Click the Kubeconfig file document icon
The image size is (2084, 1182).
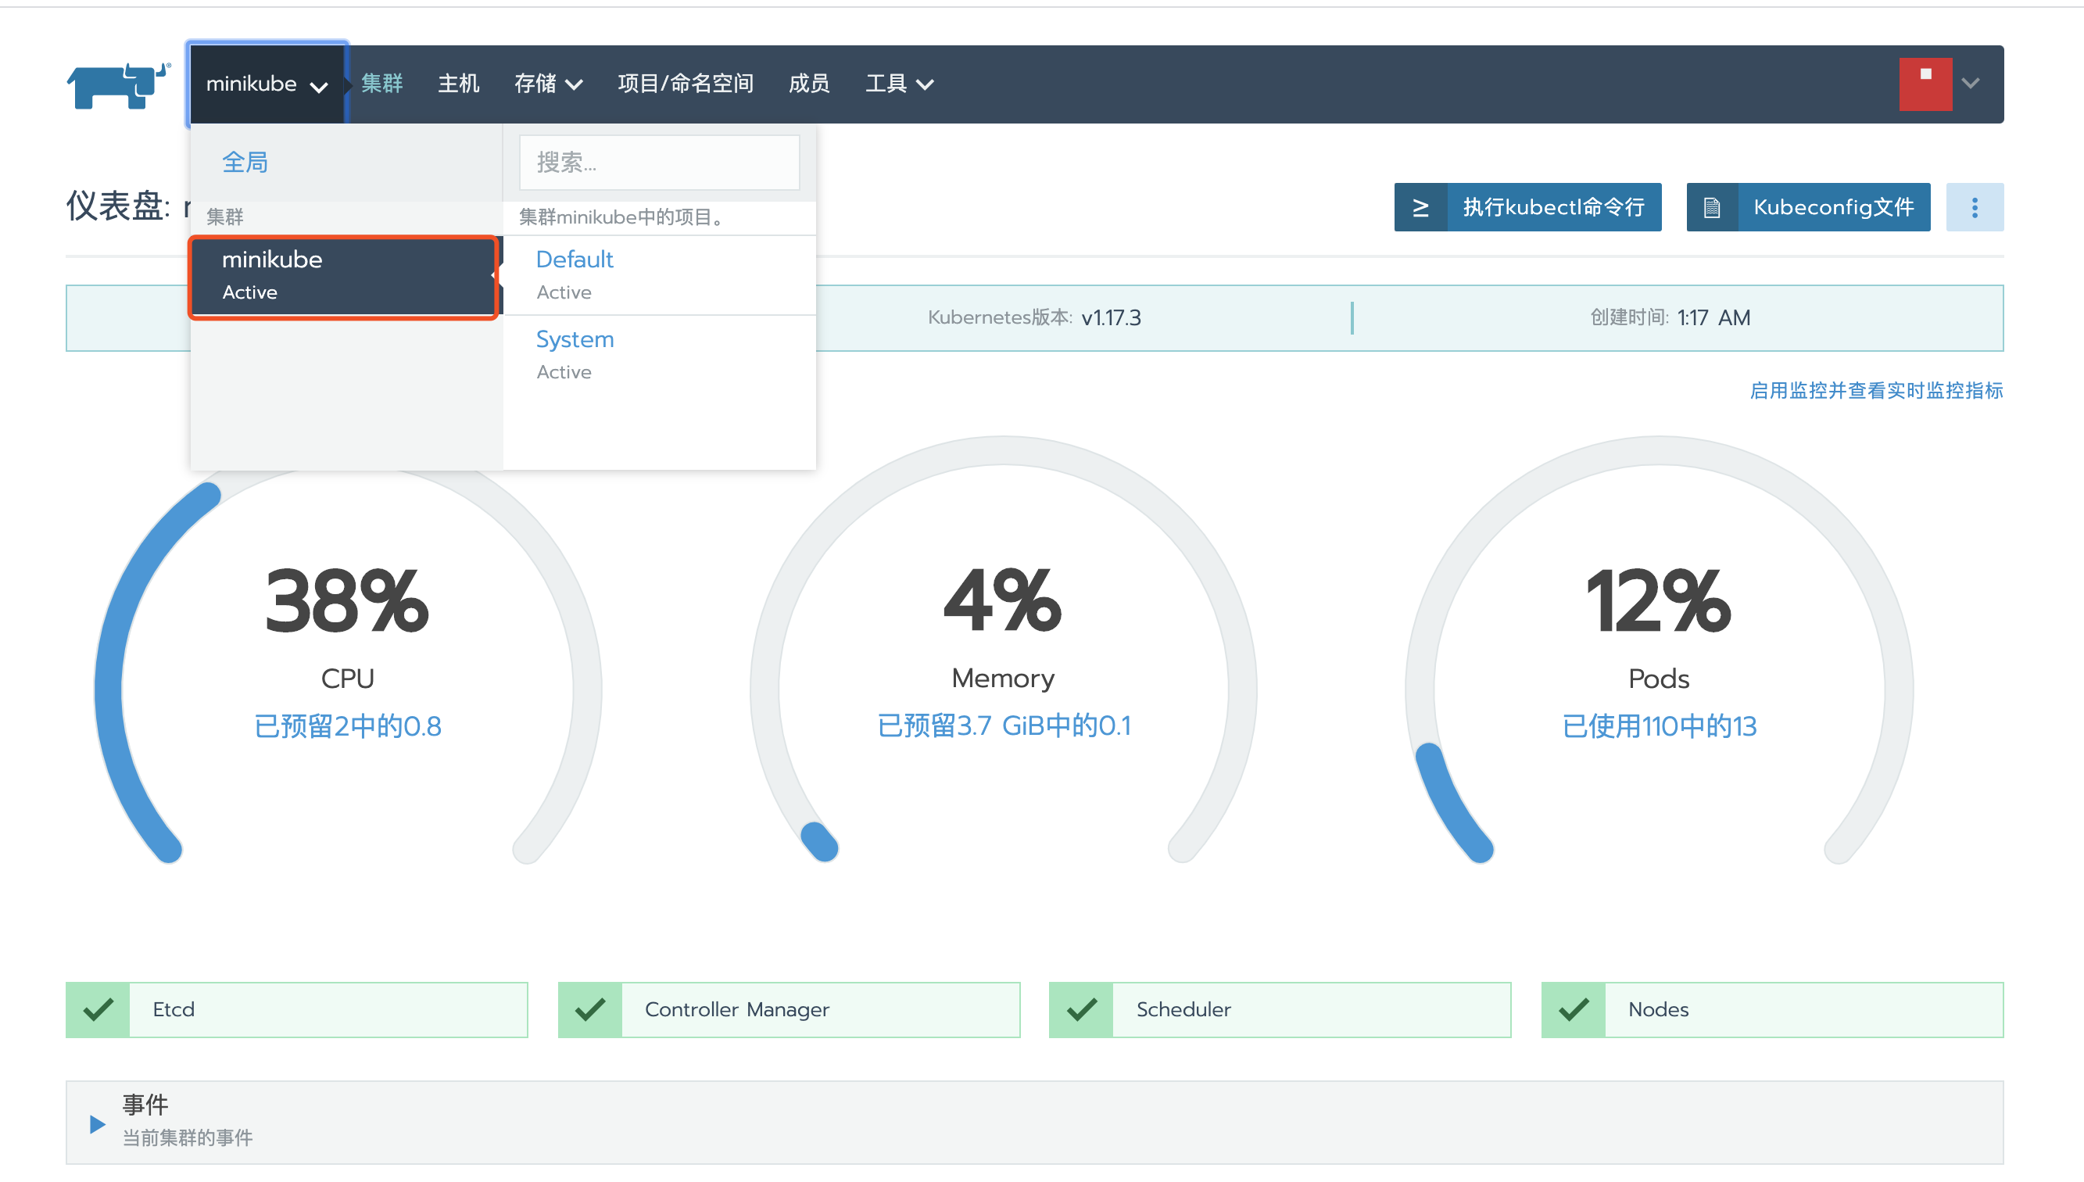(1711, 208)
